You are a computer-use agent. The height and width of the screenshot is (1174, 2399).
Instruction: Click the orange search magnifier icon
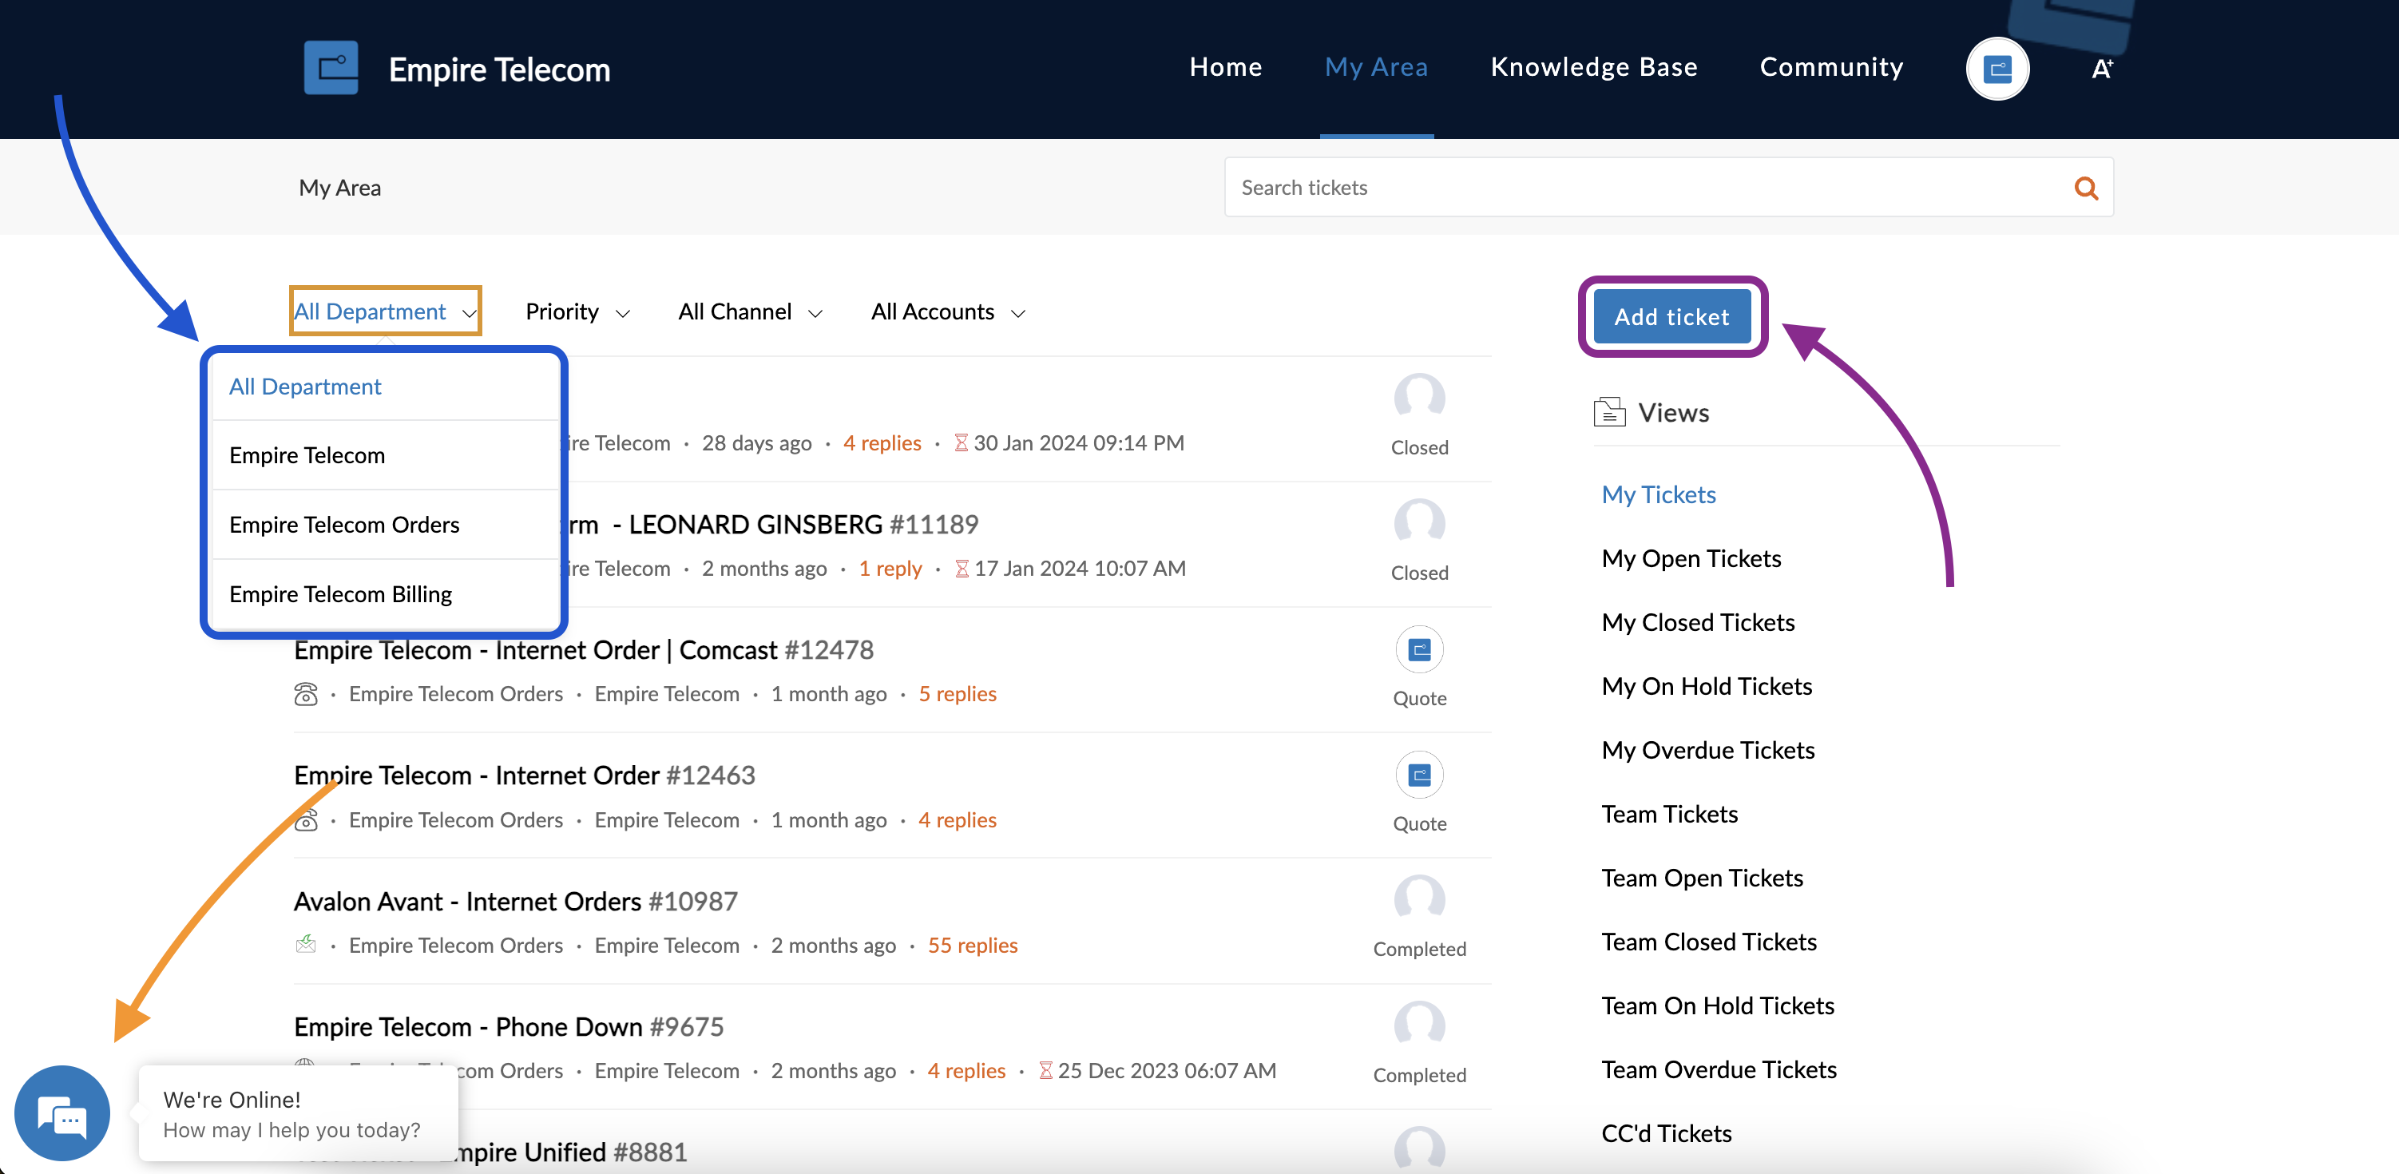click(2086, 188)
